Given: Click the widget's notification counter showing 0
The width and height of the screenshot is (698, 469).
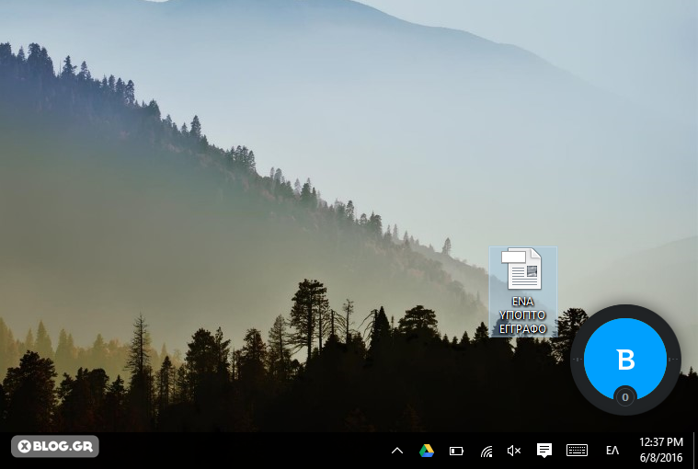Looking at the screenshot, I should [625, 397].
